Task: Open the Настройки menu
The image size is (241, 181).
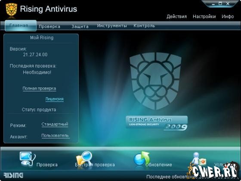Action: tap(204, 16)
